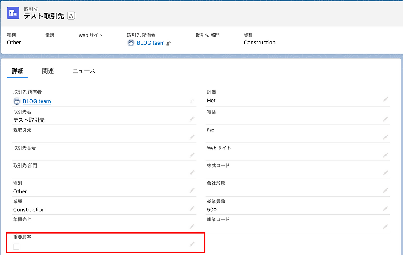This screenshot has height=255, width=403.
Task: Edit the 種別 Other field pencil icon
Action: pyautogui.click(x=192, y=191)
